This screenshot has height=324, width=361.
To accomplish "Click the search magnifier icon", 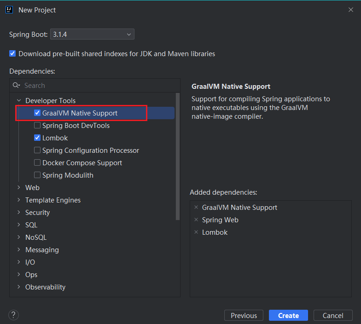I will (16, 86).
